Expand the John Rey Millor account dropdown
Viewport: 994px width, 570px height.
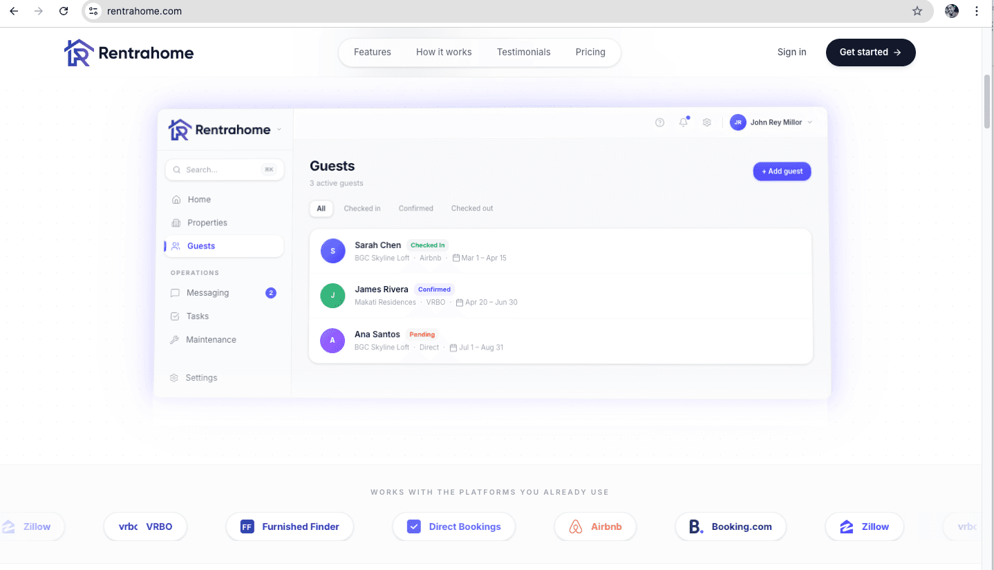(x=809, y=122)
